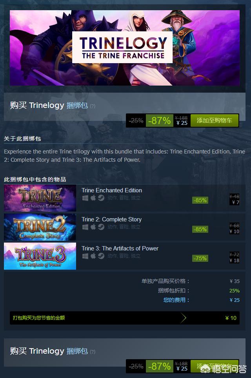Click Trine 2 Complete Story thumbnail
The image size is (251, 378).
pos(40,227)
